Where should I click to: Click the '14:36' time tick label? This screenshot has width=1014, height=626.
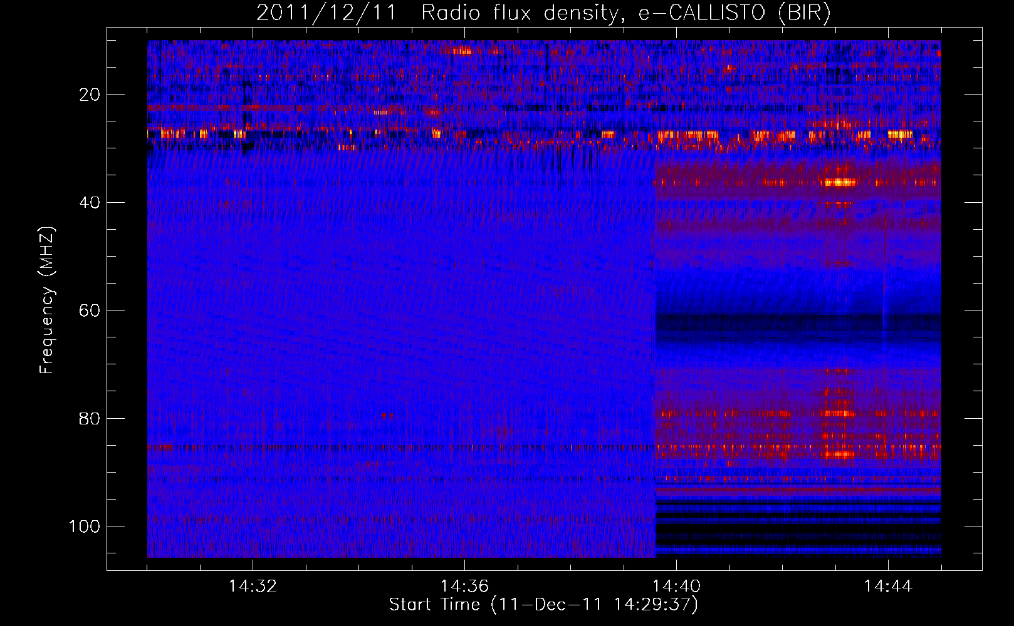[x=464, y=587]
